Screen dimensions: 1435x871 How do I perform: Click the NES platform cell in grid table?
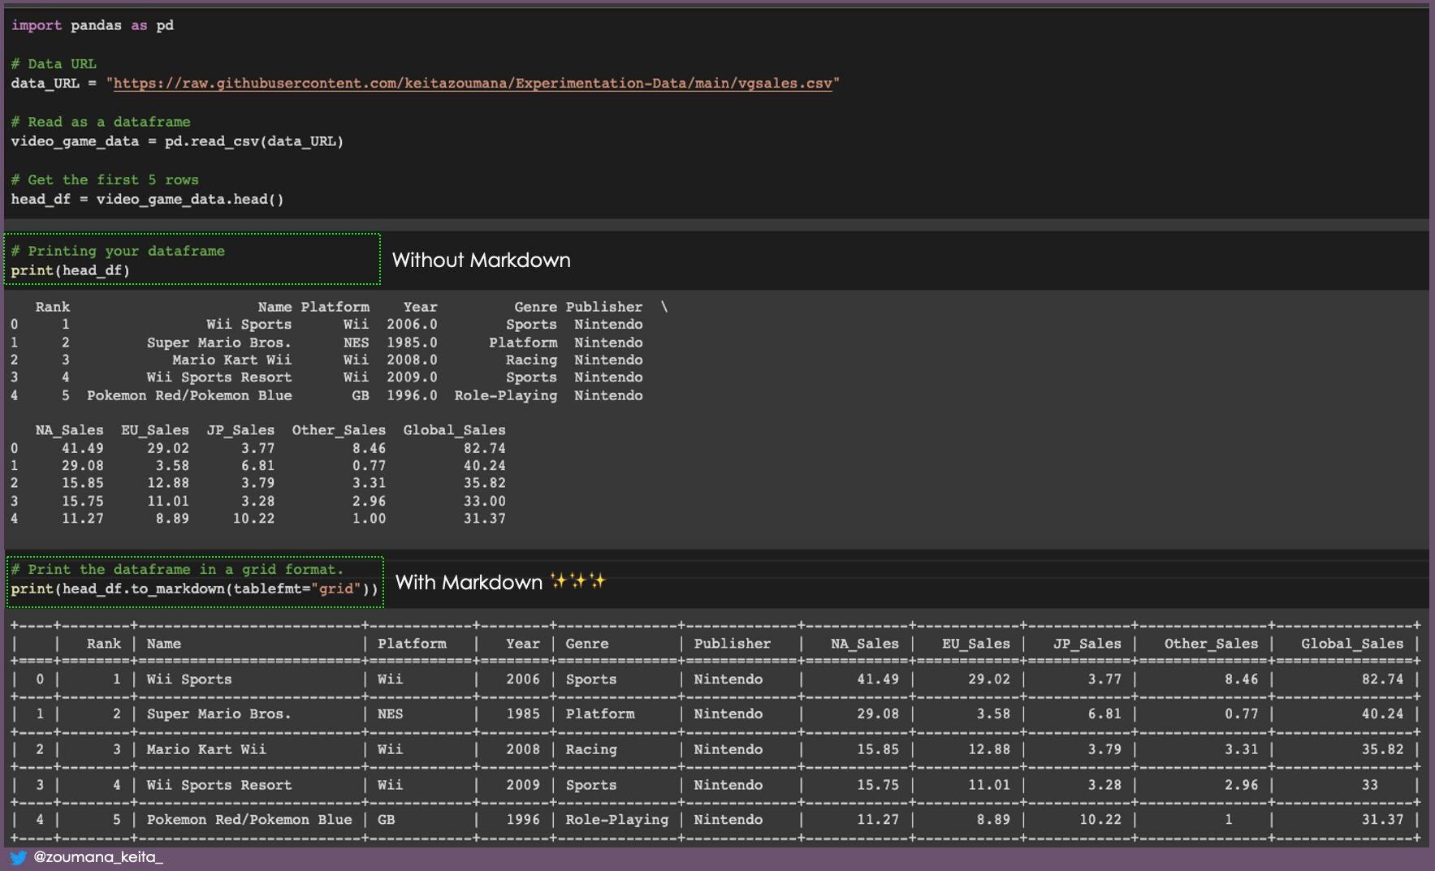tap(390, 714)
